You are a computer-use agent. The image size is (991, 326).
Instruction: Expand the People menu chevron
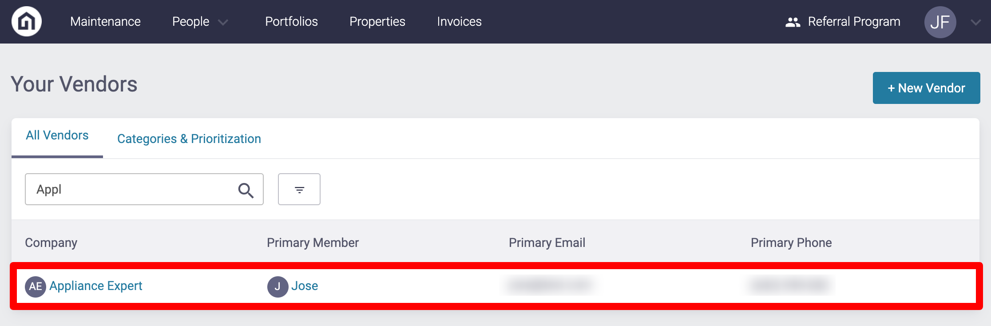[223, 22]
